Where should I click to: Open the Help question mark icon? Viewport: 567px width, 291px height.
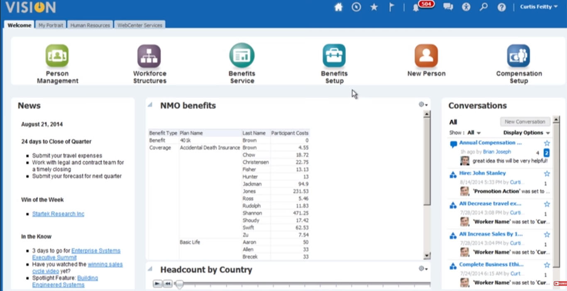[x=501, y=7]
